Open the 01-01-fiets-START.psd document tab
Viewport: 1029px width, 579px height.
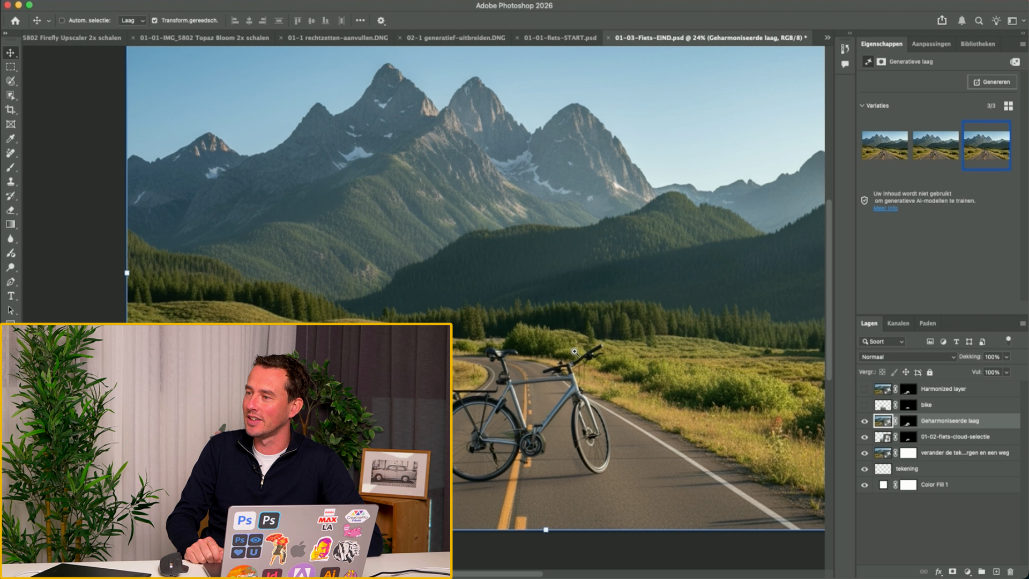click(x=560, y=38)
